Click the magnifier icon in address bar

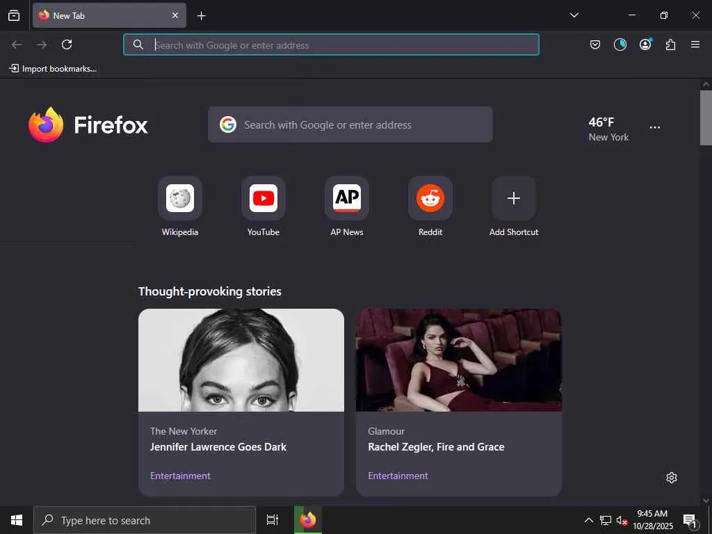(138, 44)
